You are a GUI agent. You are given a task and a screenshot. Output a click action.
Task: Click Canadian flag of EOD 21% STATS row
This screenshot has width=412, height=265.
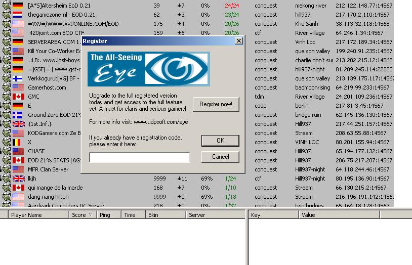pos(18,160)
